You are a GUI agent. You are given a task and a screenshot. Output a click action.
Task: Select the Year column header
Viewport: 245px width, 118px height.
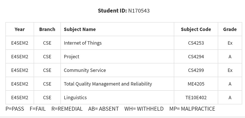coord(20,29)
